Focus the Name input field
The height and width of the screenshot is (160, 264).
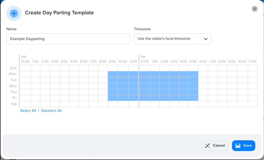click(68, 39)
